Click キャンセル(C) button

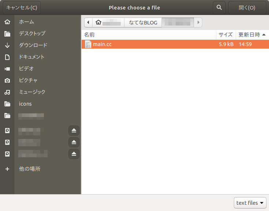(x=22, y=8)
